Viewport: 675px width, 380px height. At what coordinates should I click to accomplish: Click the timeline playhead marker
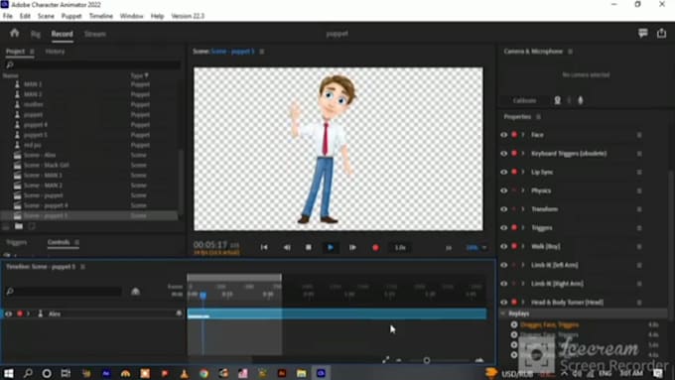(202, 296)
